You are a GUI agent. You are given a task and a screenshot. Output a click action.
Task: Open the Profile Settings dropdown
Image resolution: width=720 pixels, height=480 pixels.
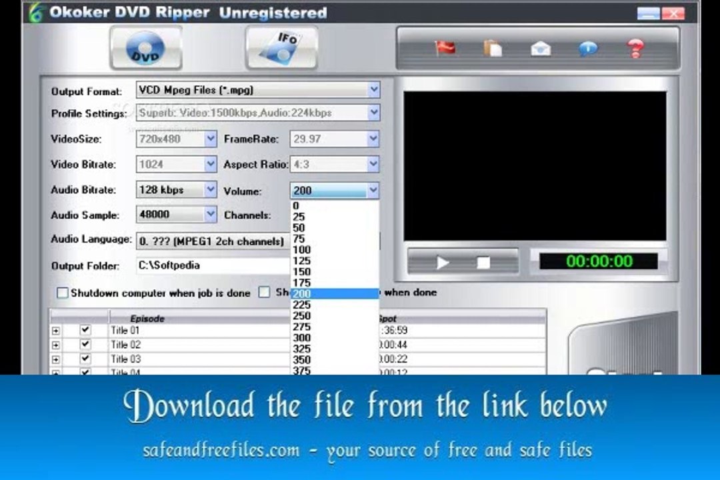374,113
